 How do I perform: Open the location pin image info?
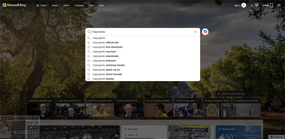pyautogui.click(x=219, y=94)
